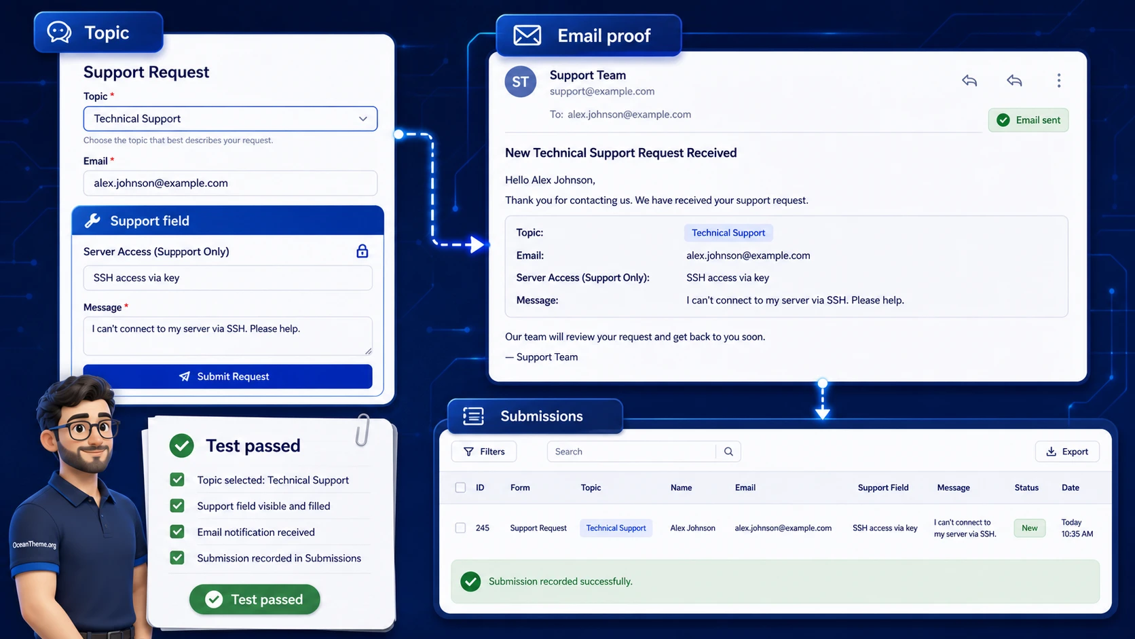Click the Form column header
Screen dimensions: 1135x639
pos(520,488)
